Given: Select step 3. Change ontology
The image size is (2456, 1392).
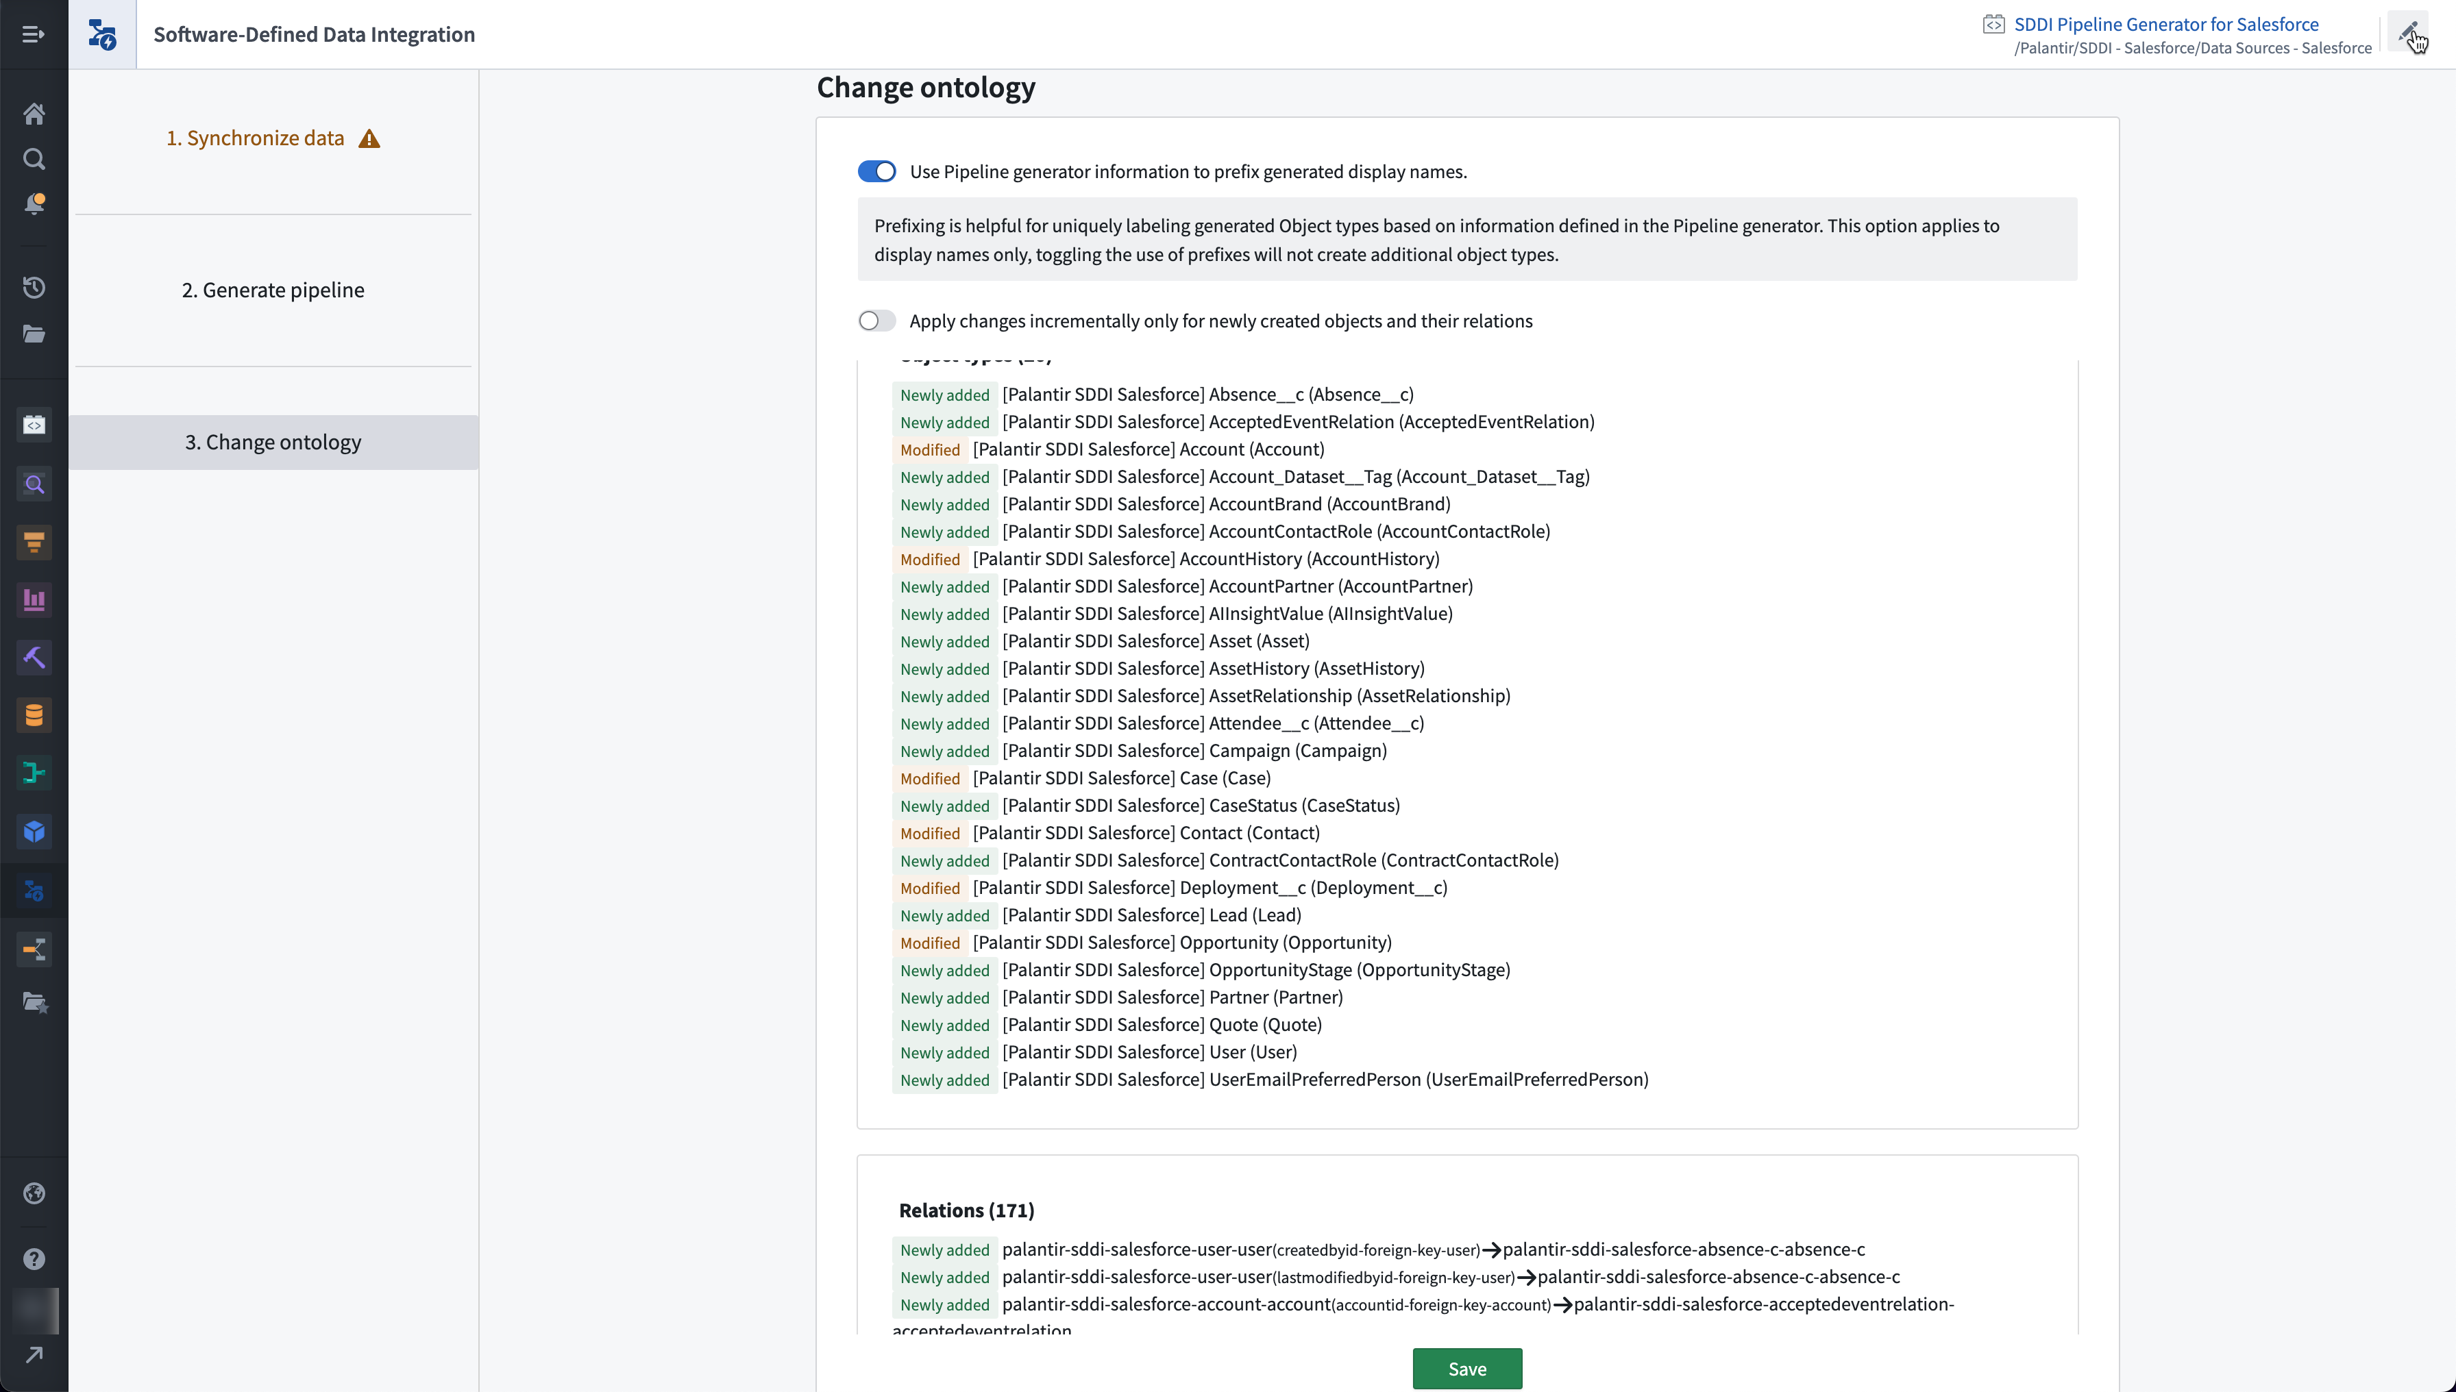Looking at the screenshot, I should tap(273, 442).
